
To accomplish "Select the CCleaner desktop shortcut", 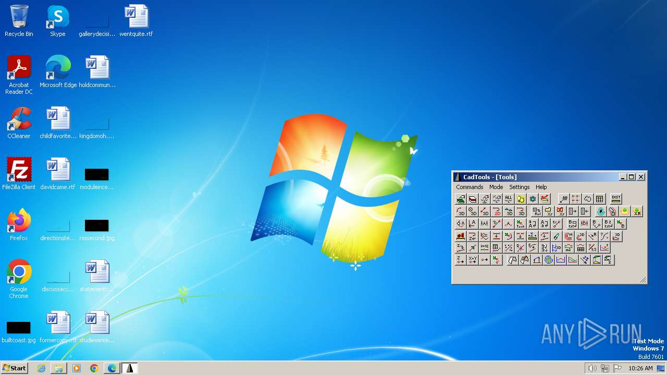I will click(19, 123).
